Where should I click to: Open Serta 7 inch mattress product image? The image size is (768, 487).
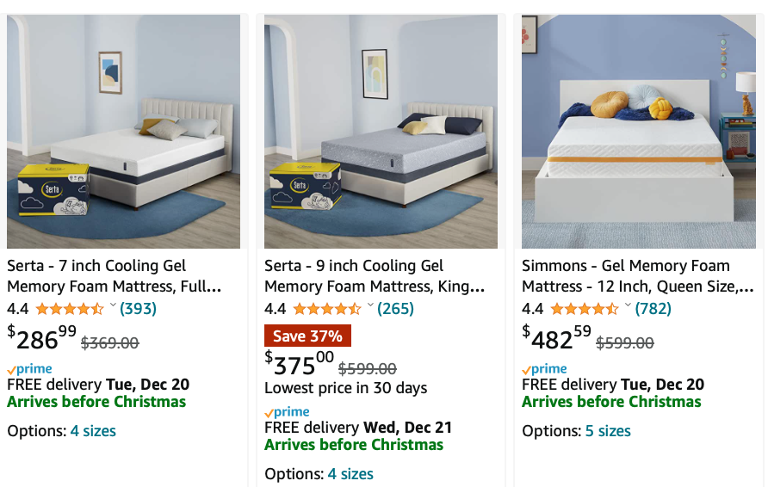point(123,131)
